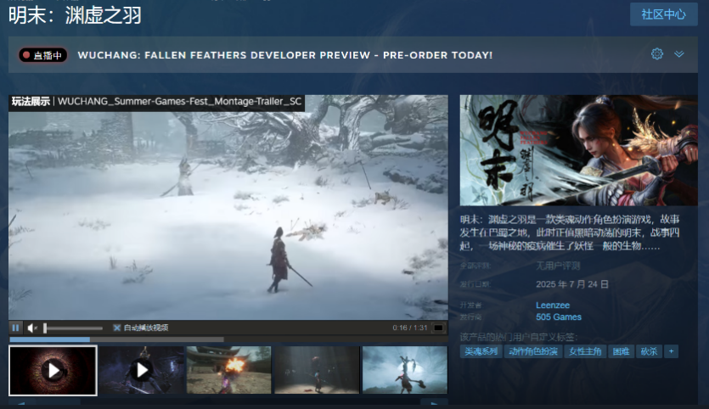Mute the video with the speaker icon
Image resolution: width=709 pixels, height=409 pixels.
32,328
